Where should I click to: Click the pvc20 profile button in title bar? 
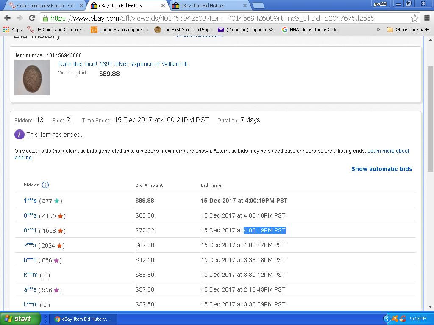380,4
